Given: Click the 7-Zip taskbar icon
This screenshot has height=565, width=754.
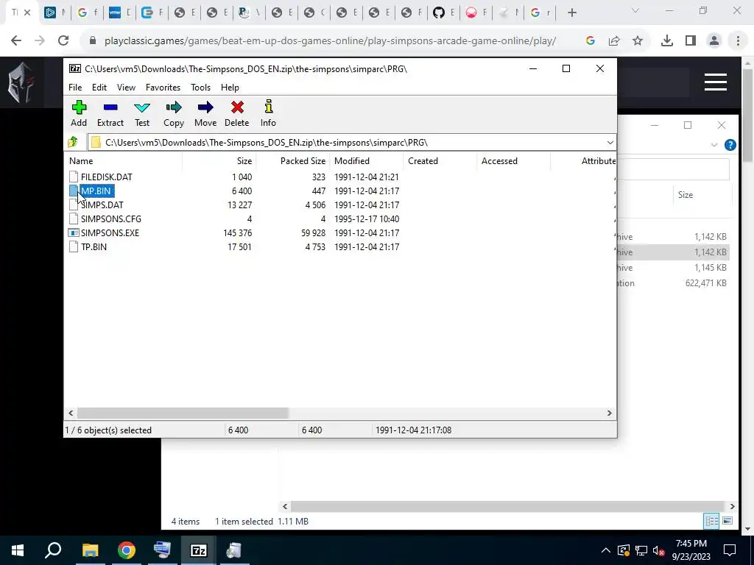Looking at the screenshot, I should click(199, 550).
